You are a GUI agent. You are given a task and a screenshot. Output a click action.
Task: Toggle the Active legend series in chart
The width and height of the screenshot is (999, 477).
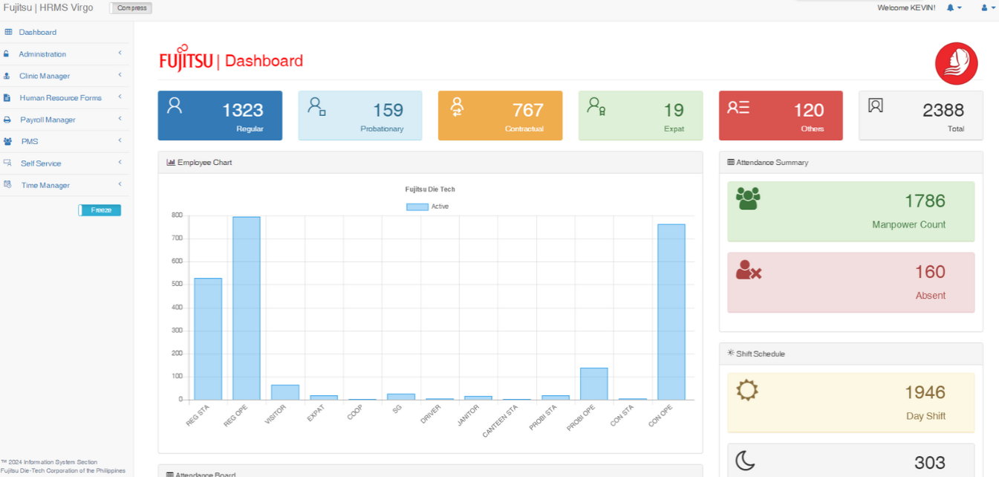tap(427, 207)
